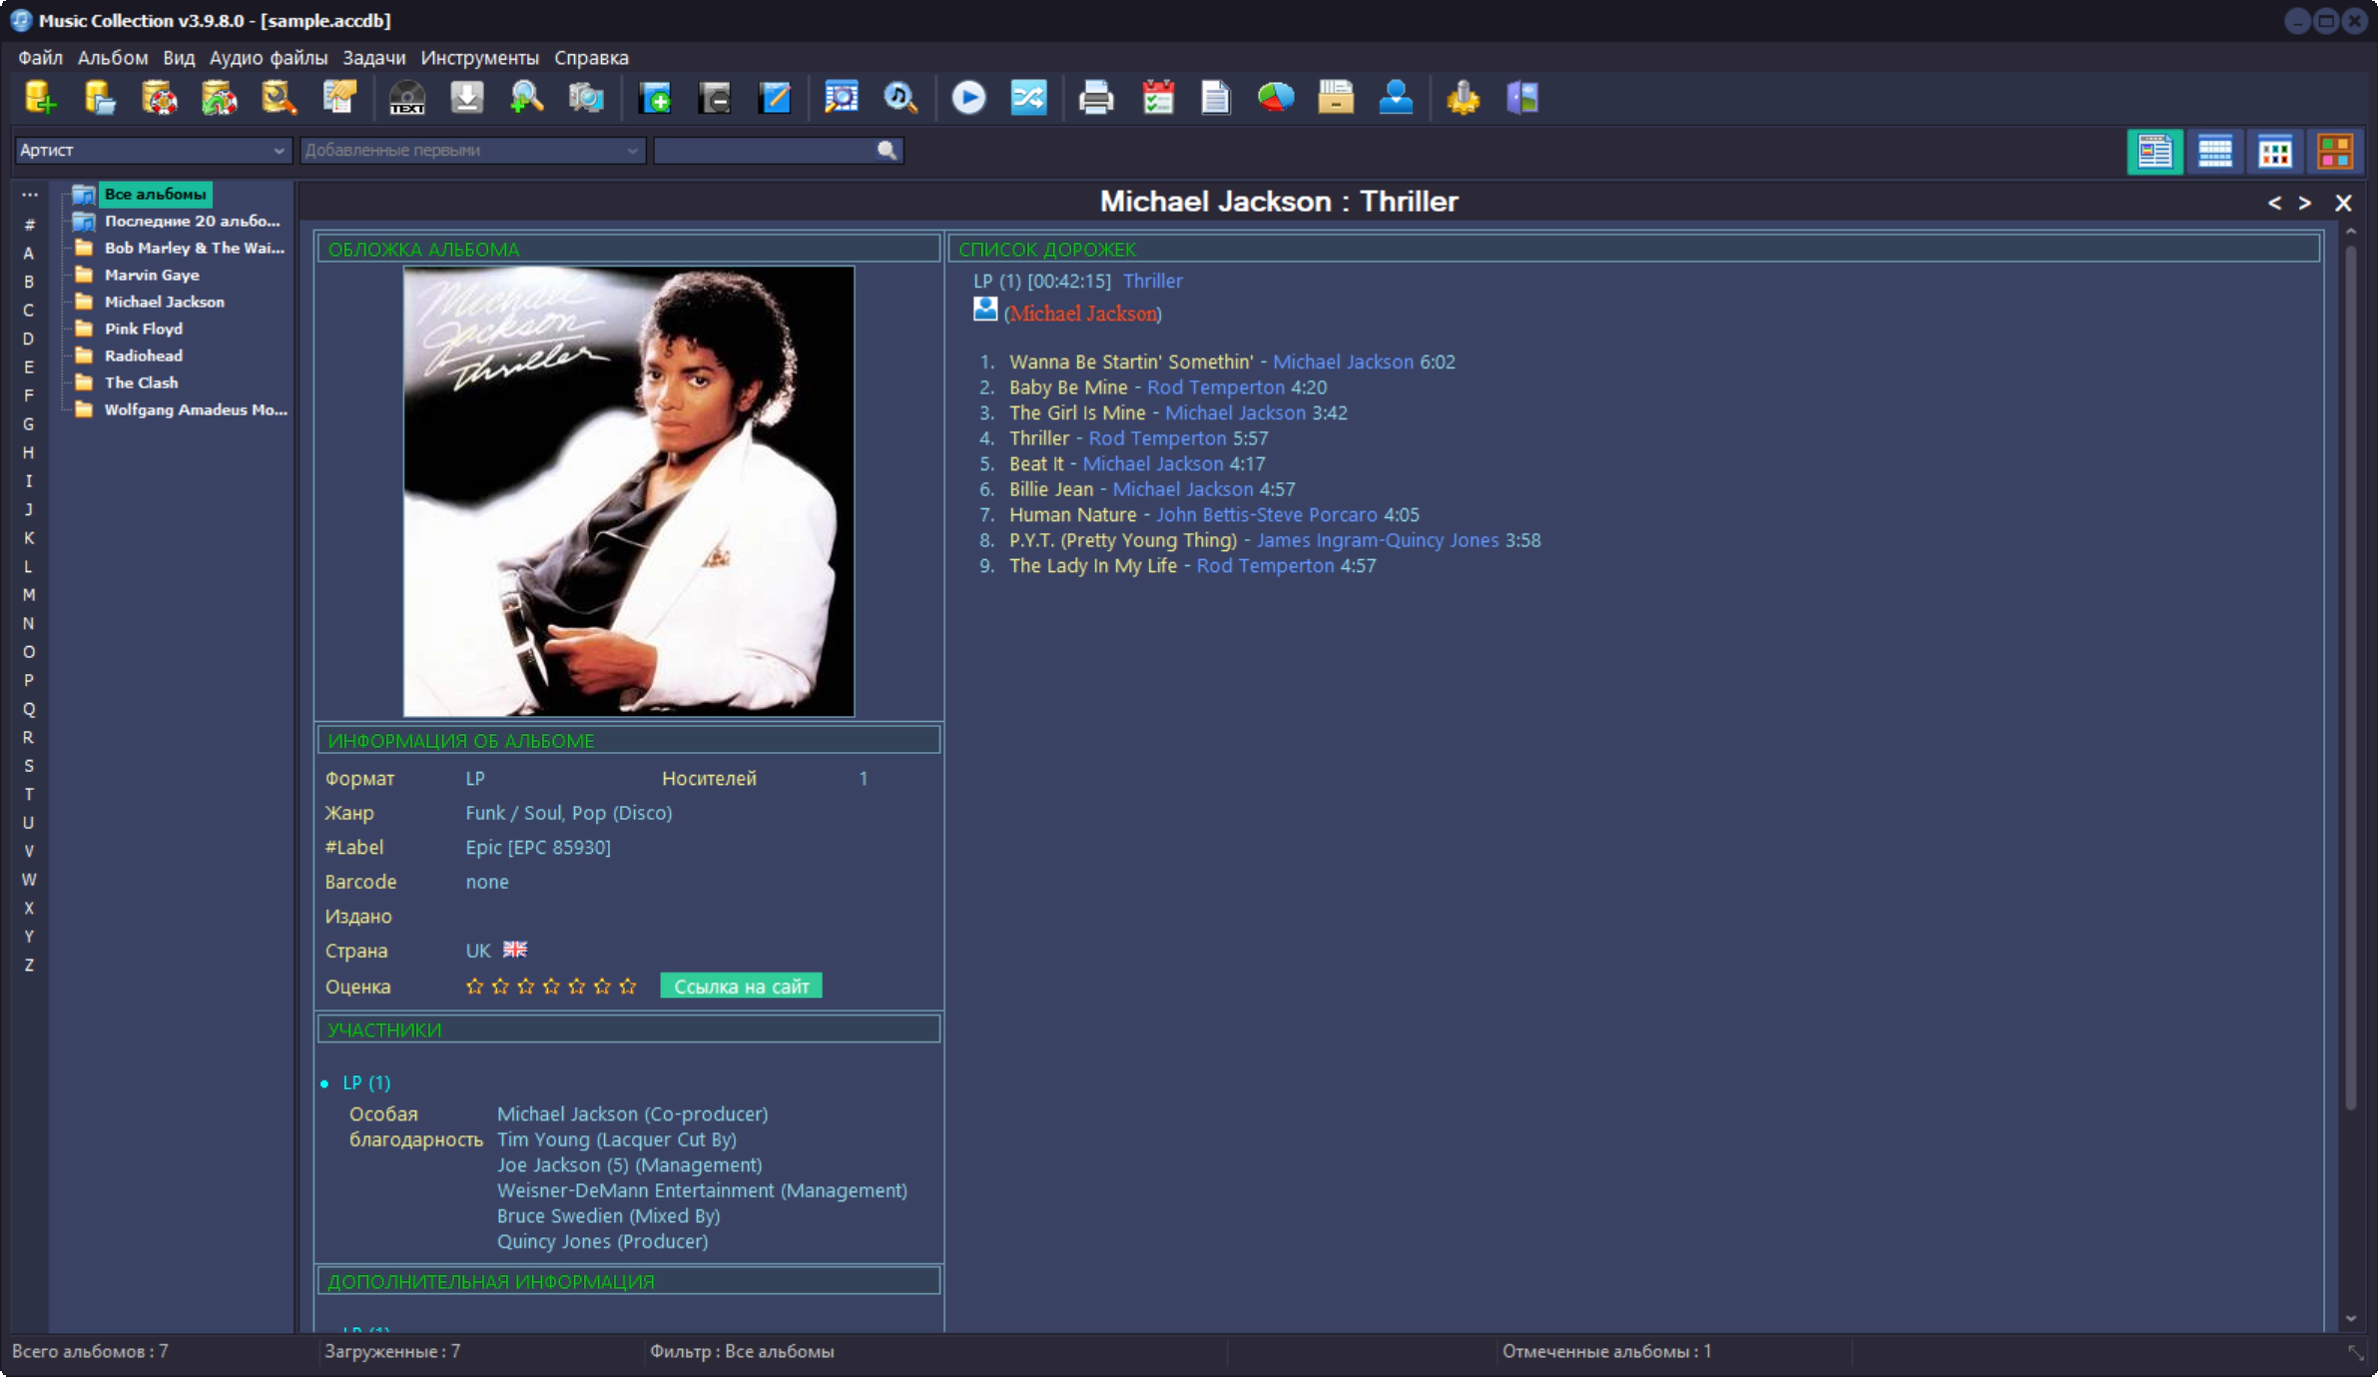Viewport: 2378px width, 1377px height.
Task: Switch to table list view
Action: [x=2215, y=152]
